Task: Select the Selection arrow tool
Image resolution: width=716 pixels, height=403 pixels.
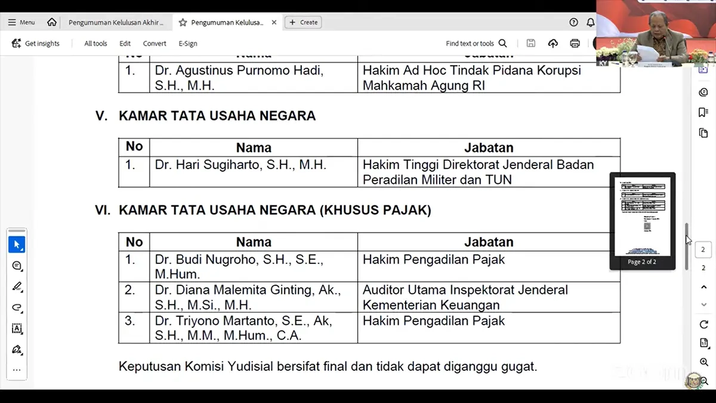Action: [17, 244]
